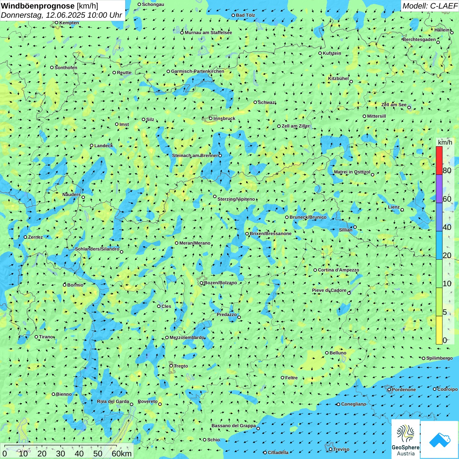The image size is (459, 459).
Task: Click the 'Bassano del Grappa' label
Action: tap(234, 426)
